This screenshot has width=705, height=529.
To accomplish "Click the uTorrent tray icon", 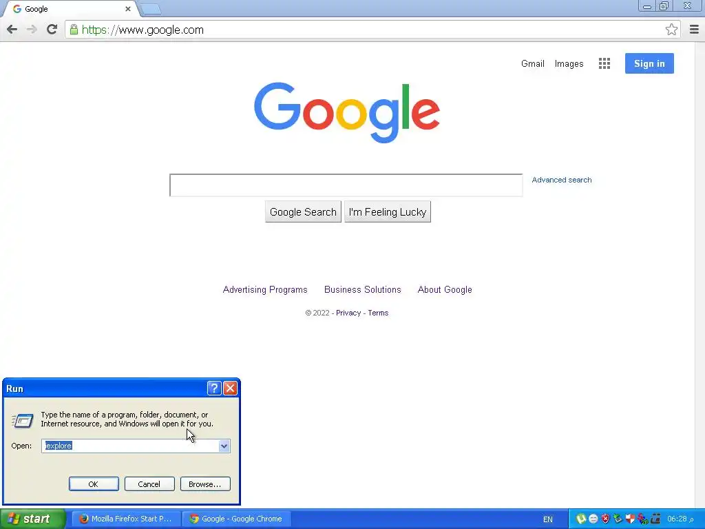I will (x=581, y=519).
